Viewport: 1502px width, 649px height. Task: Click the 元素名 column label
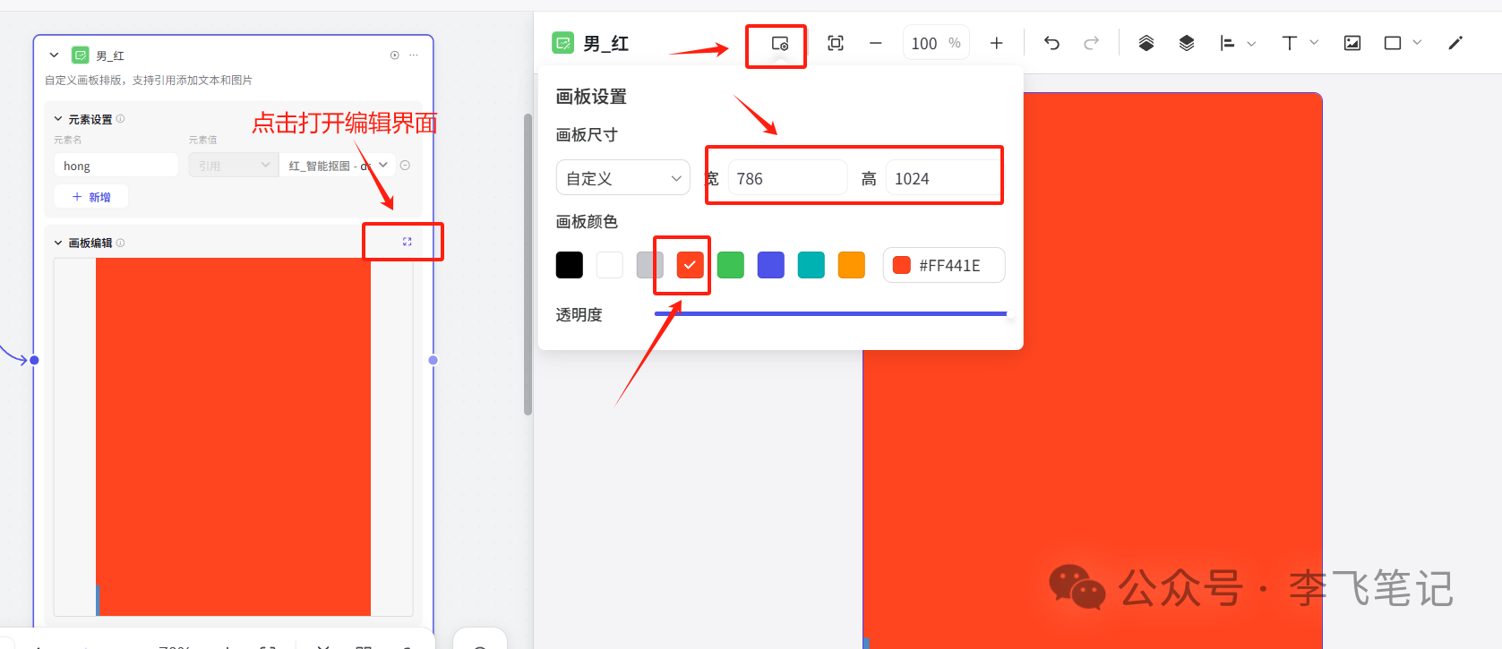click(x=68, y=140)
